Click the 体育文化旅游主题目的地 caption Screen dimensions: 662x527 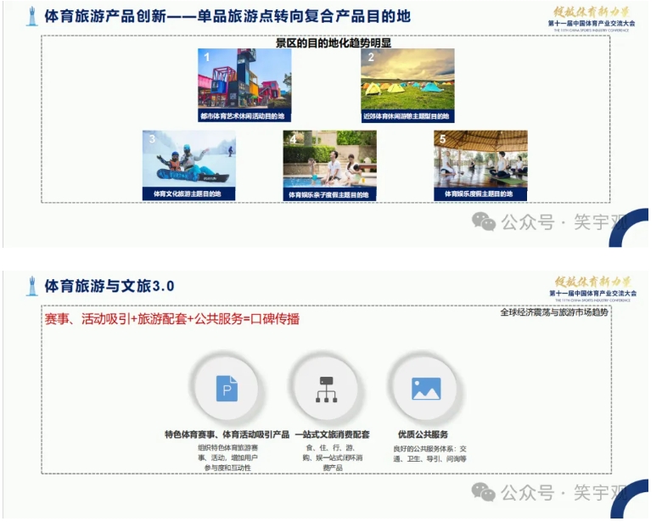(x=188, y=194)
